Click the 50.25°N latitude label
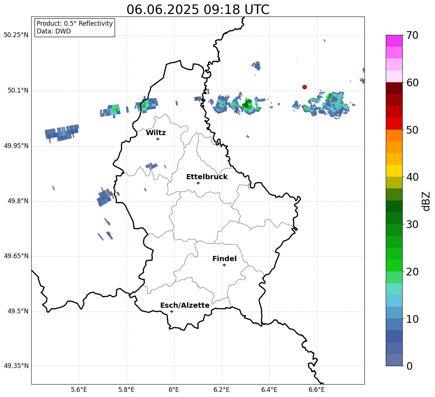This screenshot has width=435, height=397. click(x=16, y=35)
